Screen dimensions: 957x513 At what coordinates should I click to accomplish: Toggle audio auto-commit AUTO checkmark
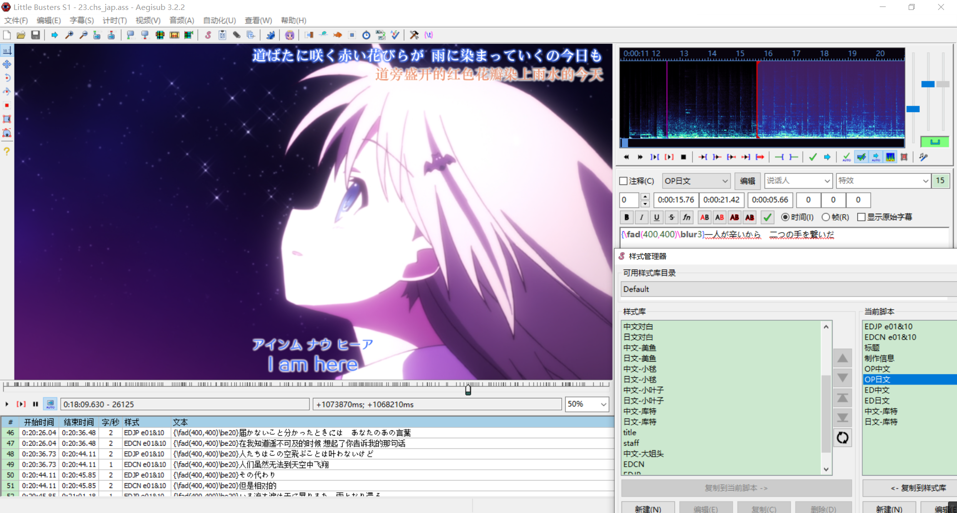click(x=847, y=157)
